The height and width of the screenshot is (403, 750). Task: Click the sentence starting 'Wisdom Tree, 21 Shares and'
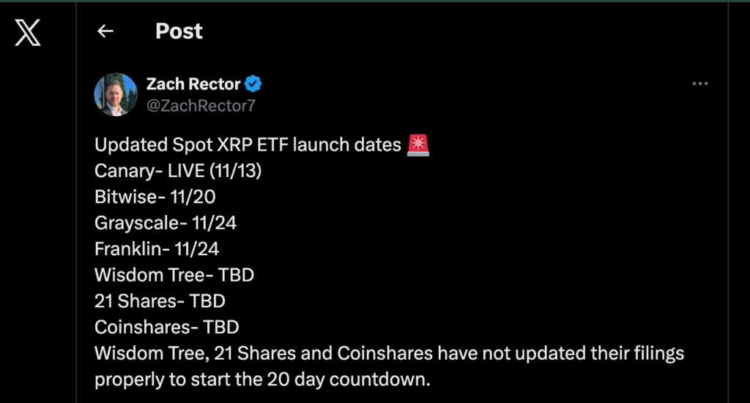click(x=389, y=353)
